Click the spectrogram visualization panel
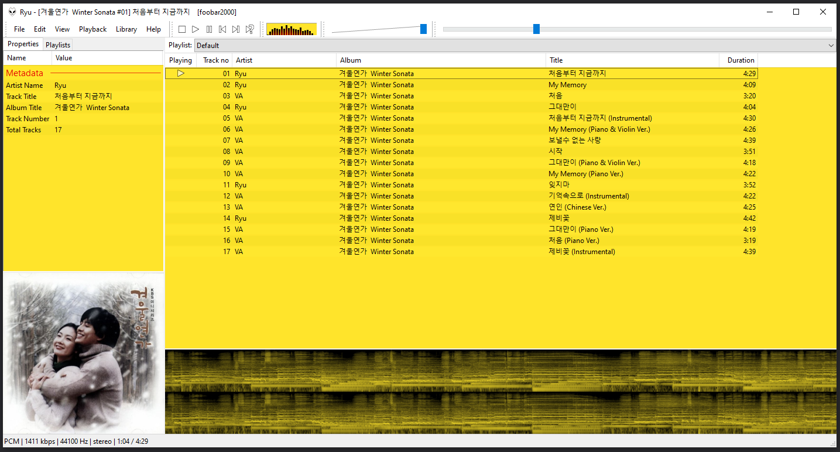Screen dimensions: 840x452 click(x=500, y=392)
